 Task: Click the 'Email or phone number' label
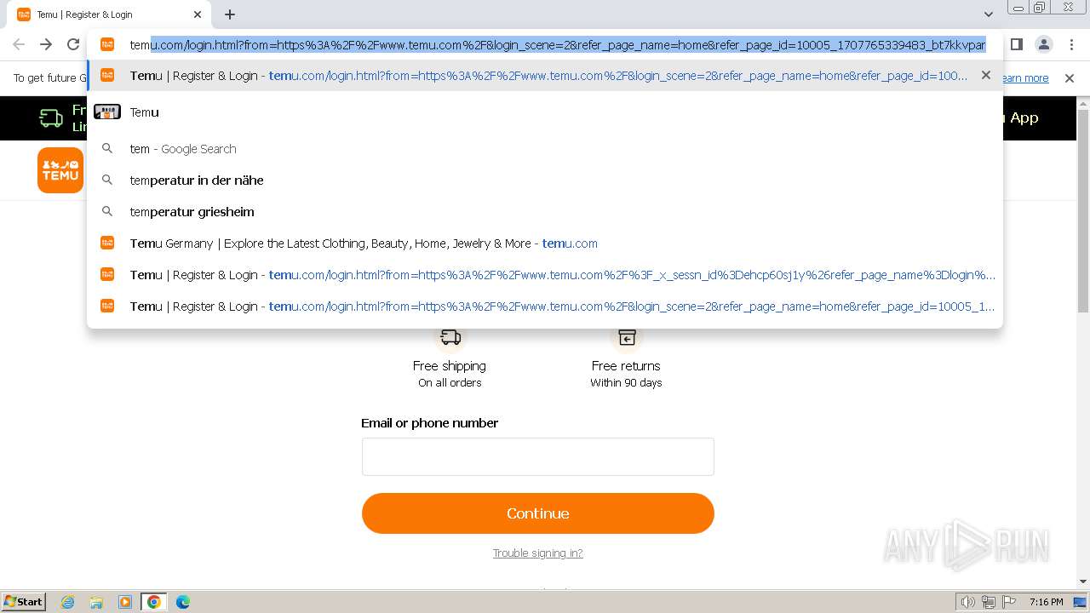[429, 423]
